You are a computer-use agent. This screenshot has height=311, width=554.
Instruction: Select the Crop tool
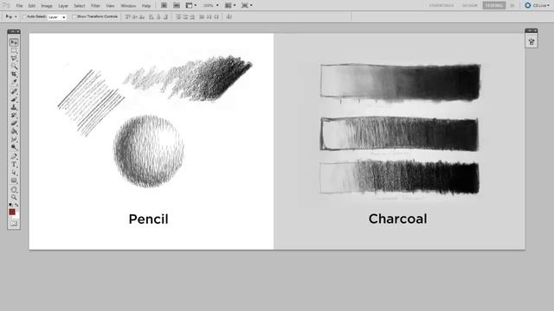[x=14, y=74]
